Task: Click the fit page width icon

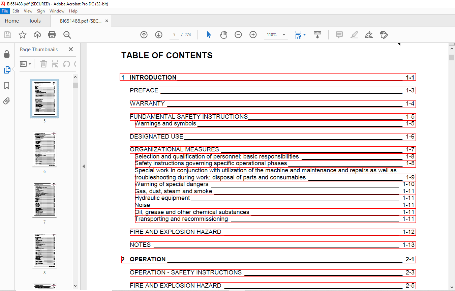Action: pos(299,35)
